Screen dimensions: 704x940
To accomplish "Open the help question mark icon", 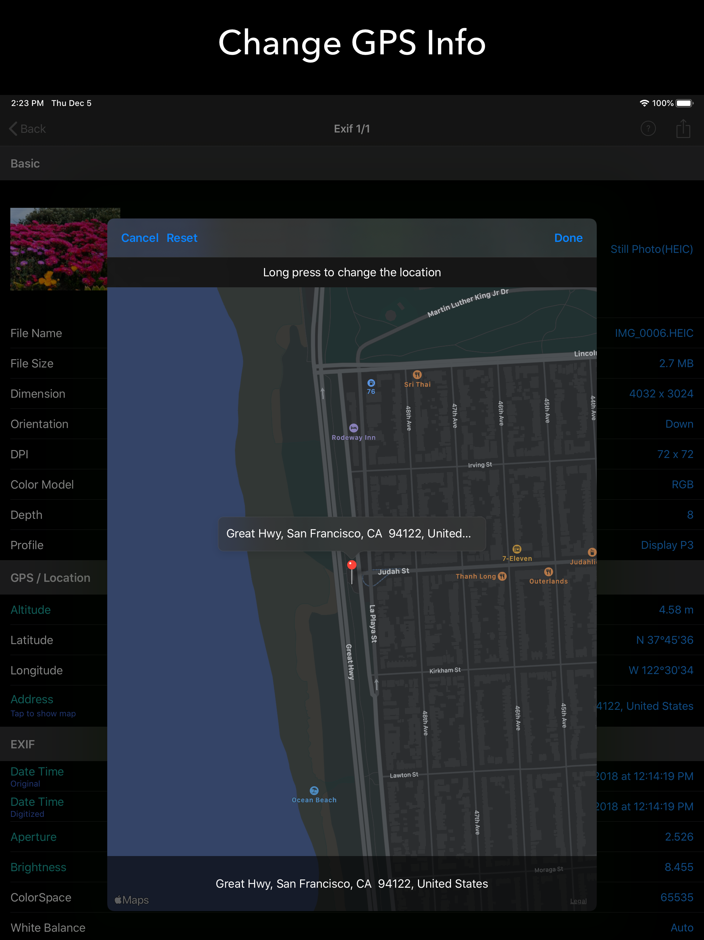I will (x=648, y=129).
